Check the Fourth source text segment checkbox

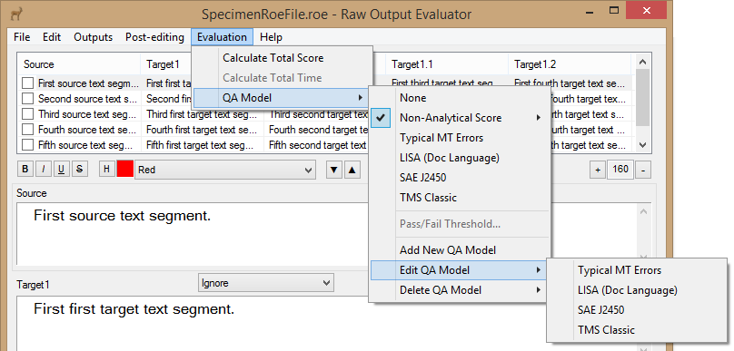tap(27, 130)
